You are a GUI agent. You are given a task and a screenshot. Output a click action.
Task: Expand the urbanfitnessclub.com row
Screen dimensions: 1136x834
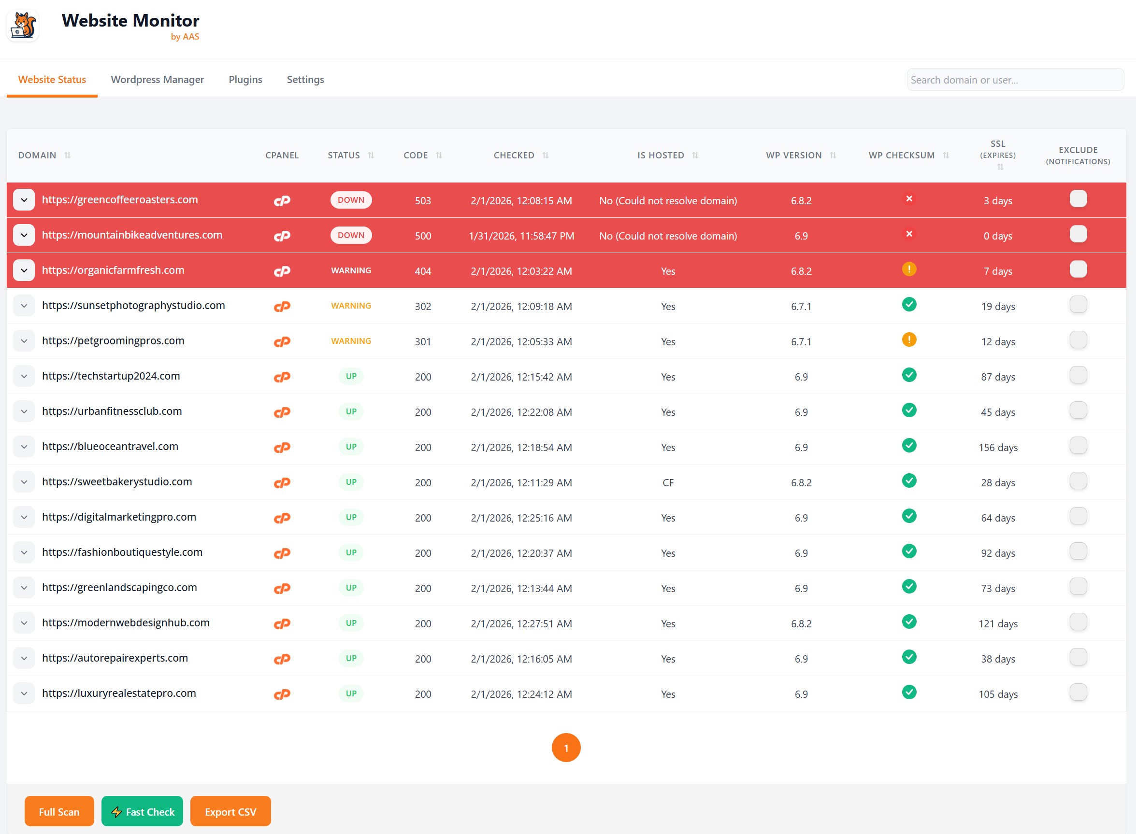24,411
